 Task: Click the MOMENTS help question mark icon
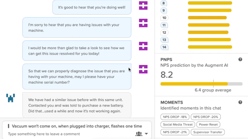[x=240, y=102]
